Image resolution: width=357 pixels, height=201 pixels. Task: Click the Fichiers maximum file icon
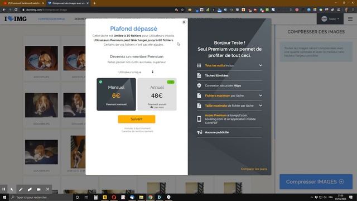[x=199, y=95]
